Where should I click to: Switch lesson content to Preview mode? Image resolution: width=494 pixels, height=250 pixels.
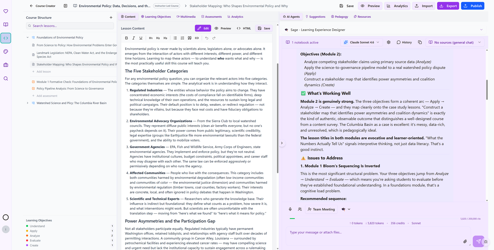pos(223,28)
